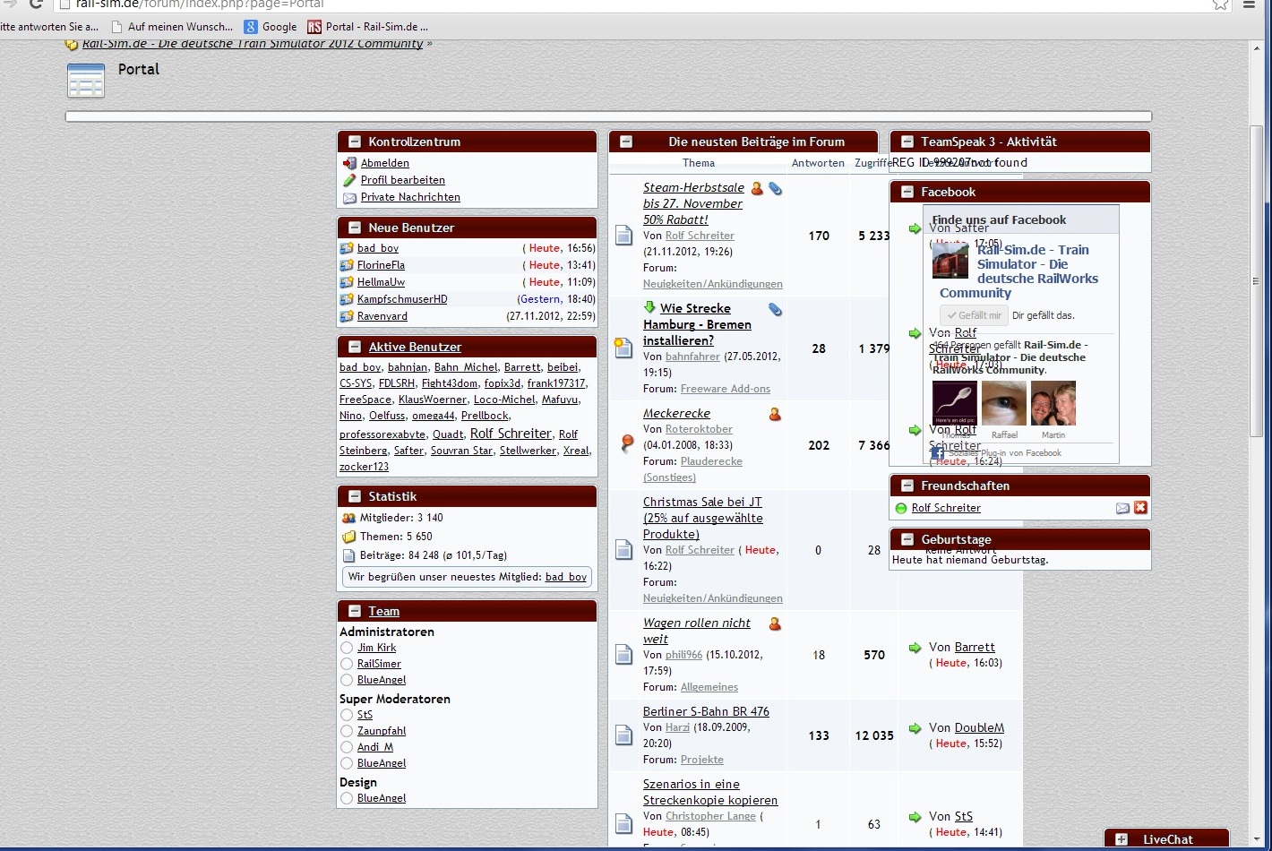The height and width of the screenshot is (851, 1272).
Task: Remove Rolf Schreiter from friends with red X
Action: pos(1140,508)
